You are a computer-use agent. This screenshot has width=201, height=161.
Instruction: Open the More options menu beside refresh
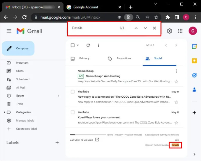pyautogui.click(x=98, y=45)
